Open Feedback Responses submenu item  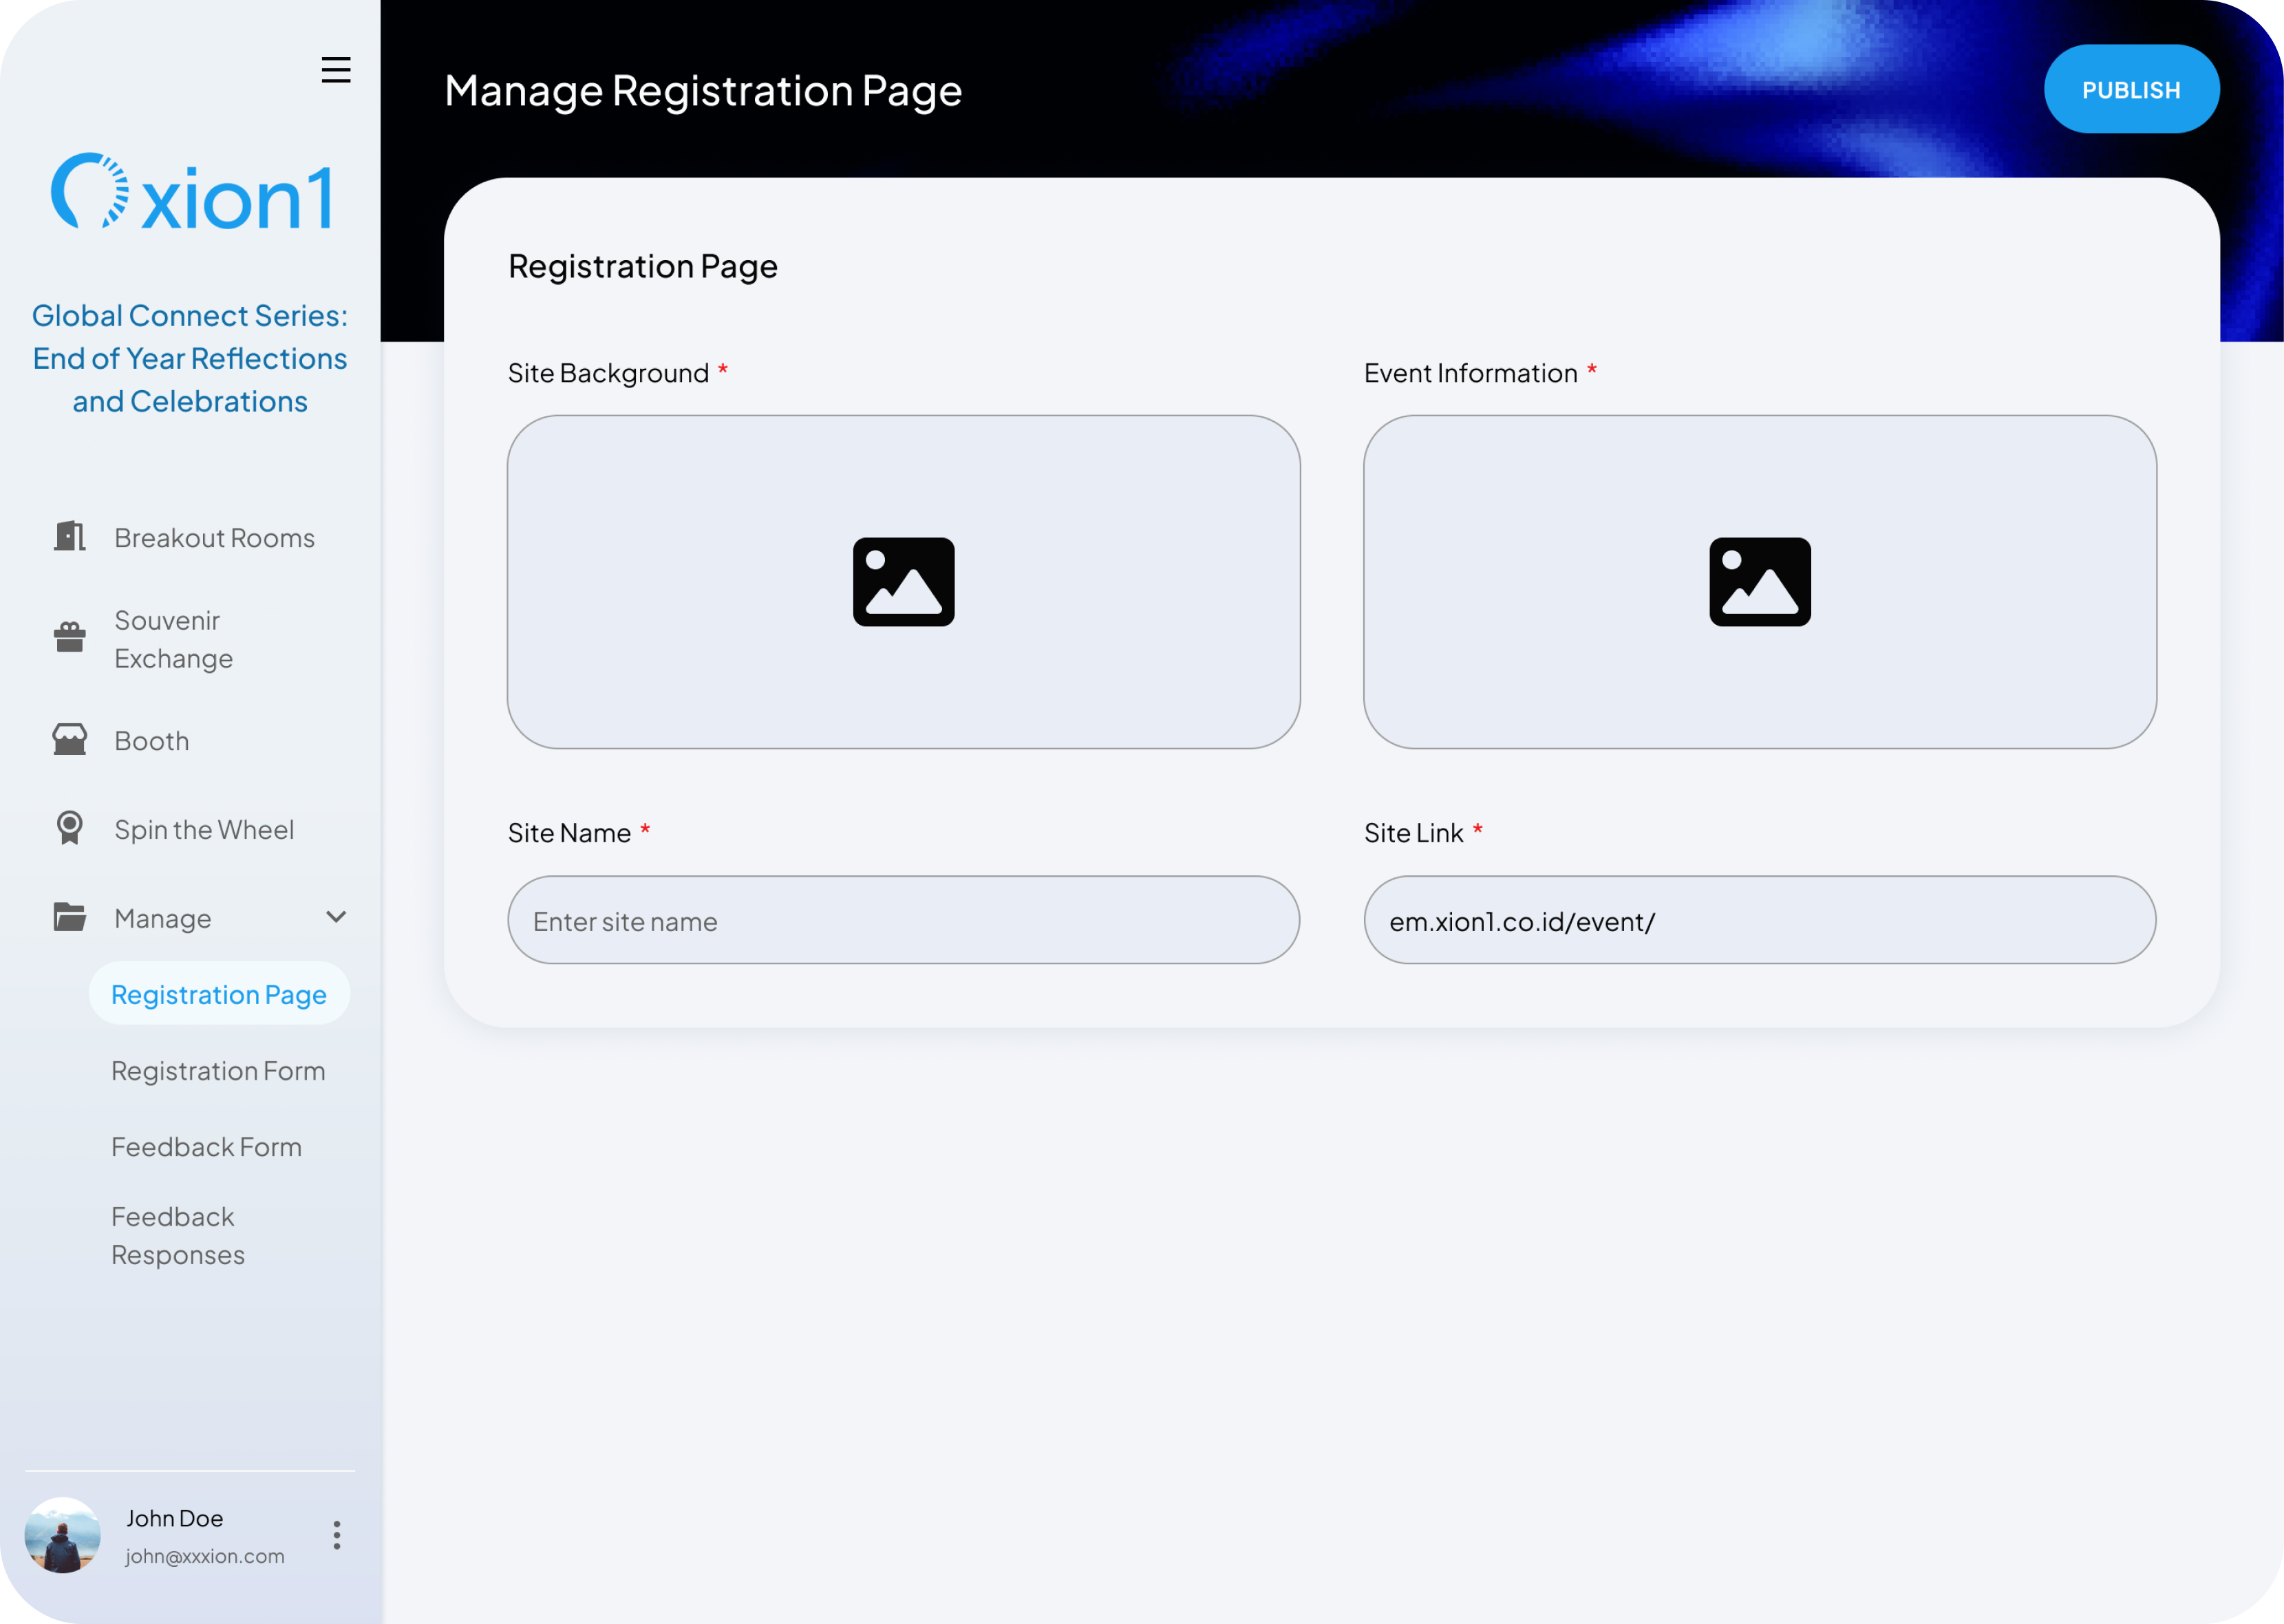coord(178,1236)
